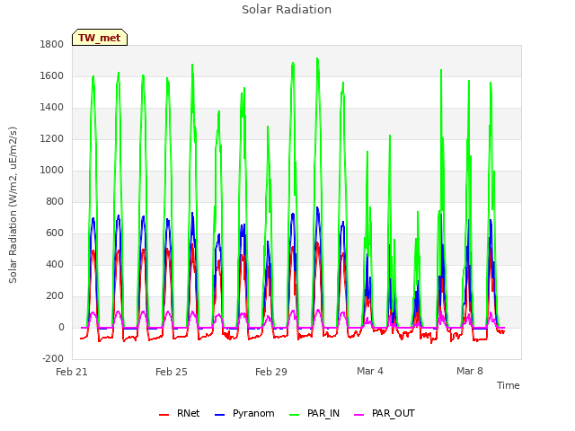
Task: Click the Time x-axis label
Action: pos(509,385)
